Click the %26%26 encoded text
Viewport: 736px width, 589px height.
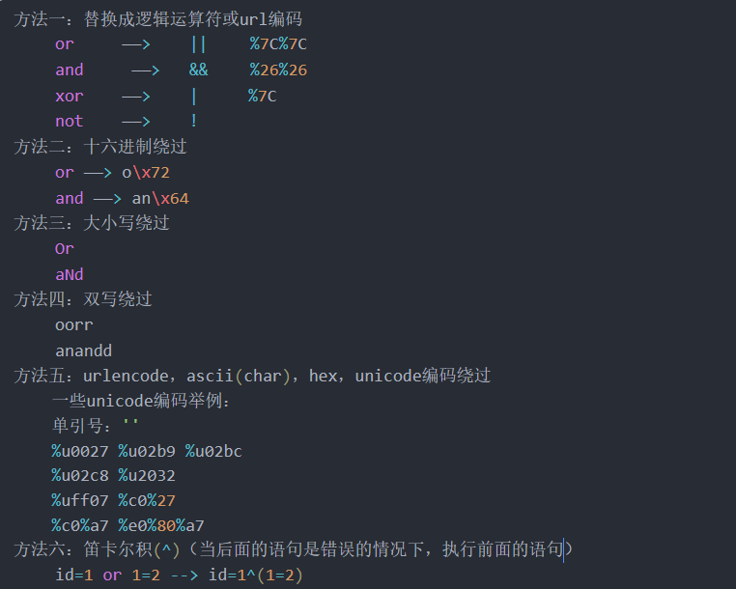tap(278, 70)
